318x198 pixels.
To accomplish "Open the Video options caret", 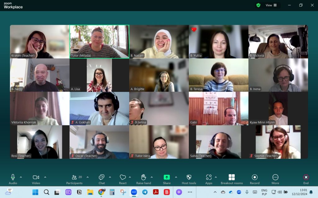I will click(x=45, y=177).
